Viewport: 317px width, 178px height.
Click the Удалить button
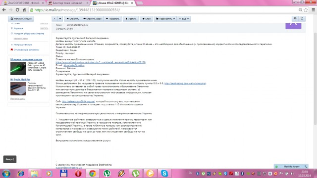131,19
